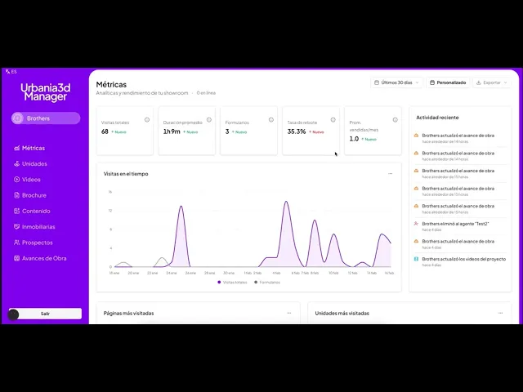Viewport: 523px width, 392px height.
Task: Open the Unidades section in sidebar
Action: (x=30, y=163)
